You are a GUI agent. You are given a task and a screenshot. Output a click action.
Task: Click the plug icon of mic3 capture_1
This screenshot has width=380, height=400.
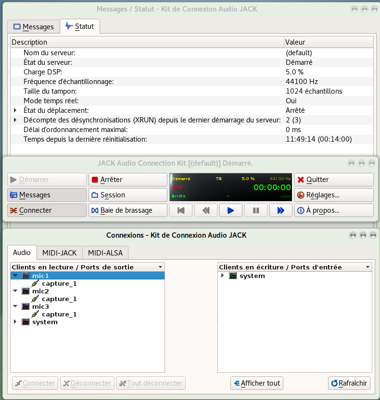pyautogui.click(x=35, y=314)
